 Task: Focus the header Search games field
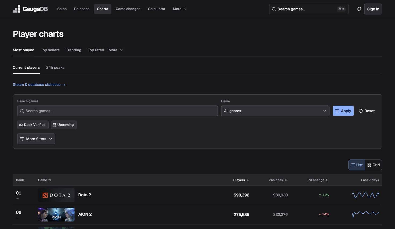[309, 9]
